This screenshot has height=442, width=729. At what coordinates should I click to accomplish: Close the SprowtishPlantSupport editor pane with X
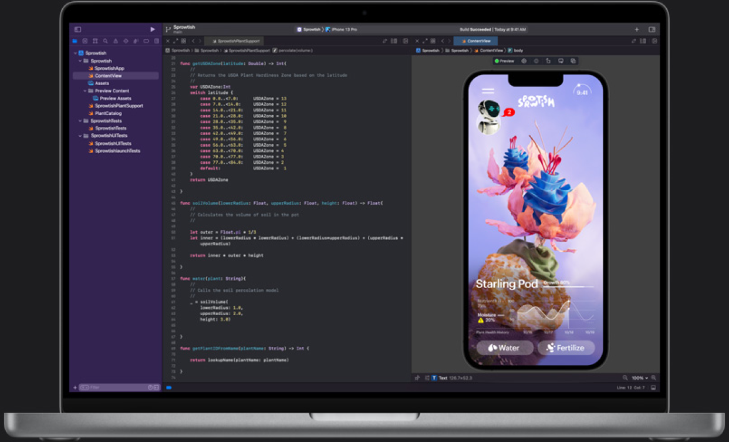168,41
